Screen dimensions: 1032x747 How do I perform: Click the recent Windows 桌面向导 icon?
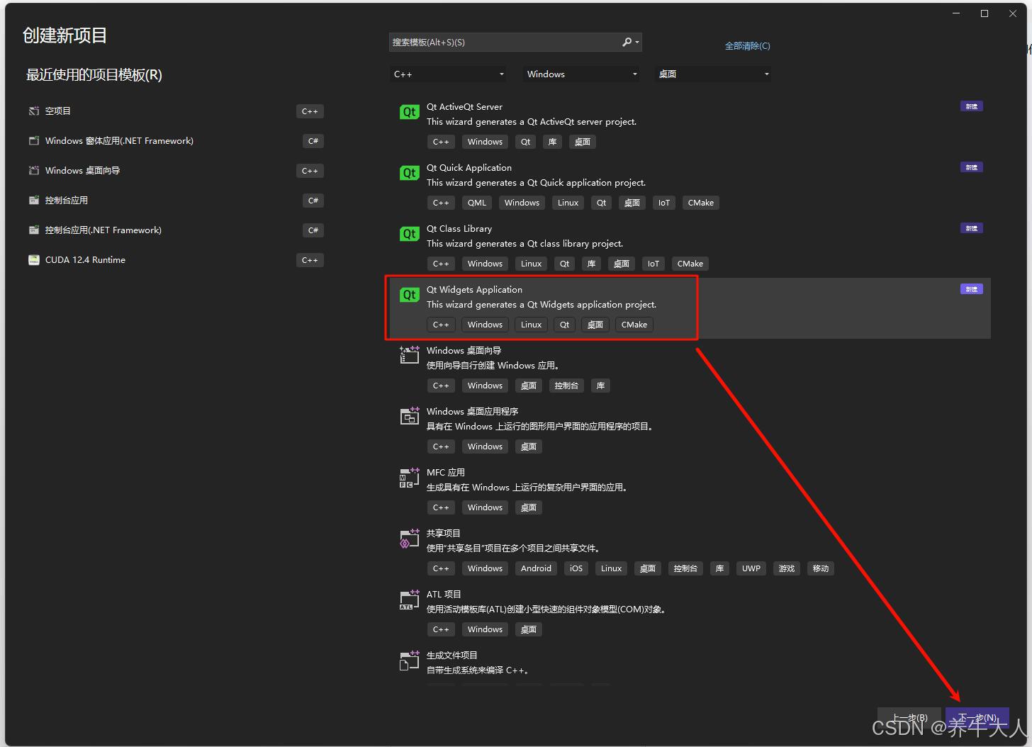point(34,171)
